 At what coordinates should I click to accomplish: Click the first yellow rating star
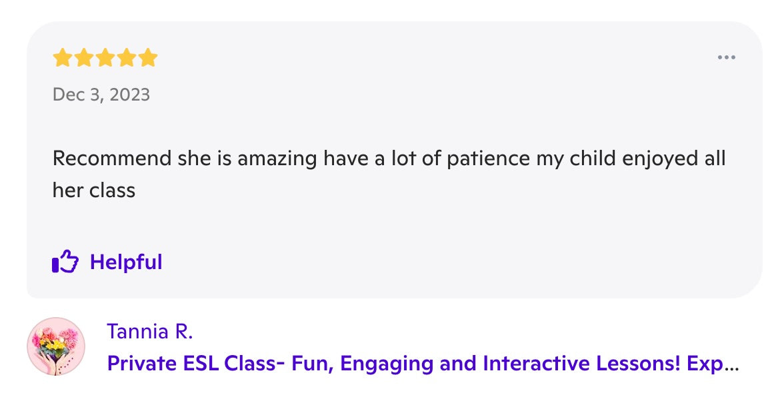(x=62, y=58)
